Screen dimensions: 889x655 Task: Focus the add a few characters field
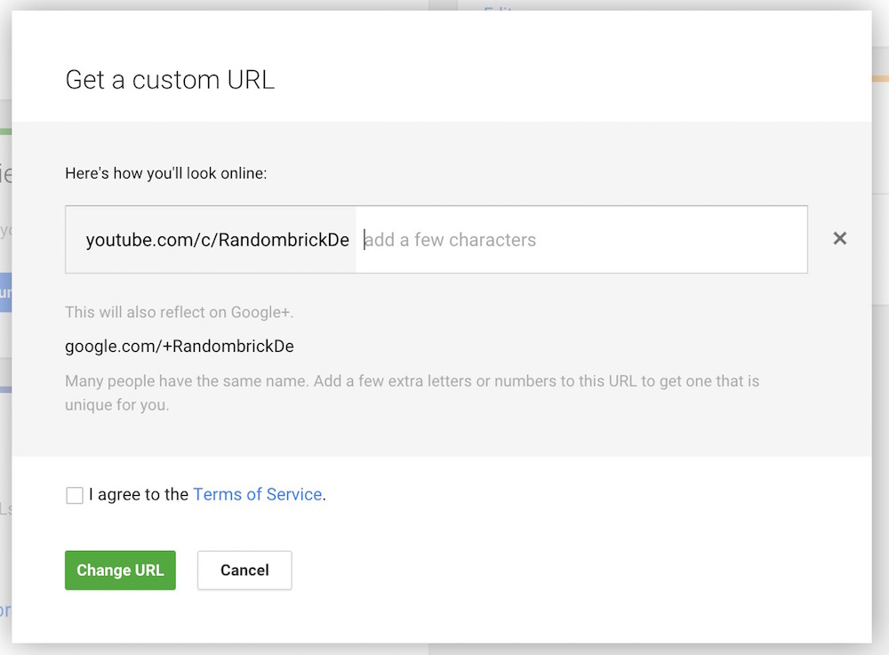coord(581,240)
